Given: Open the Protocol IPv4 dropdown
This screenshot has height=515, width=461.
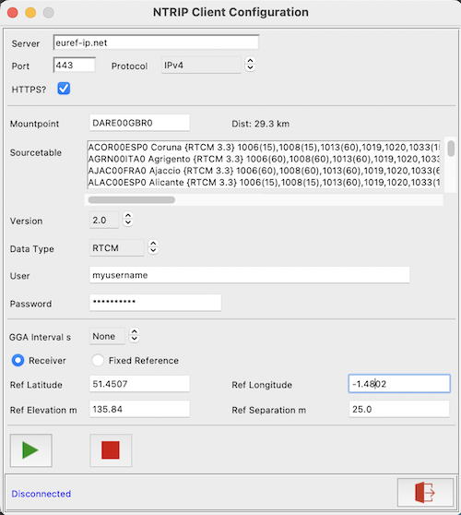Looking at the screenshot, I should 208,65.
